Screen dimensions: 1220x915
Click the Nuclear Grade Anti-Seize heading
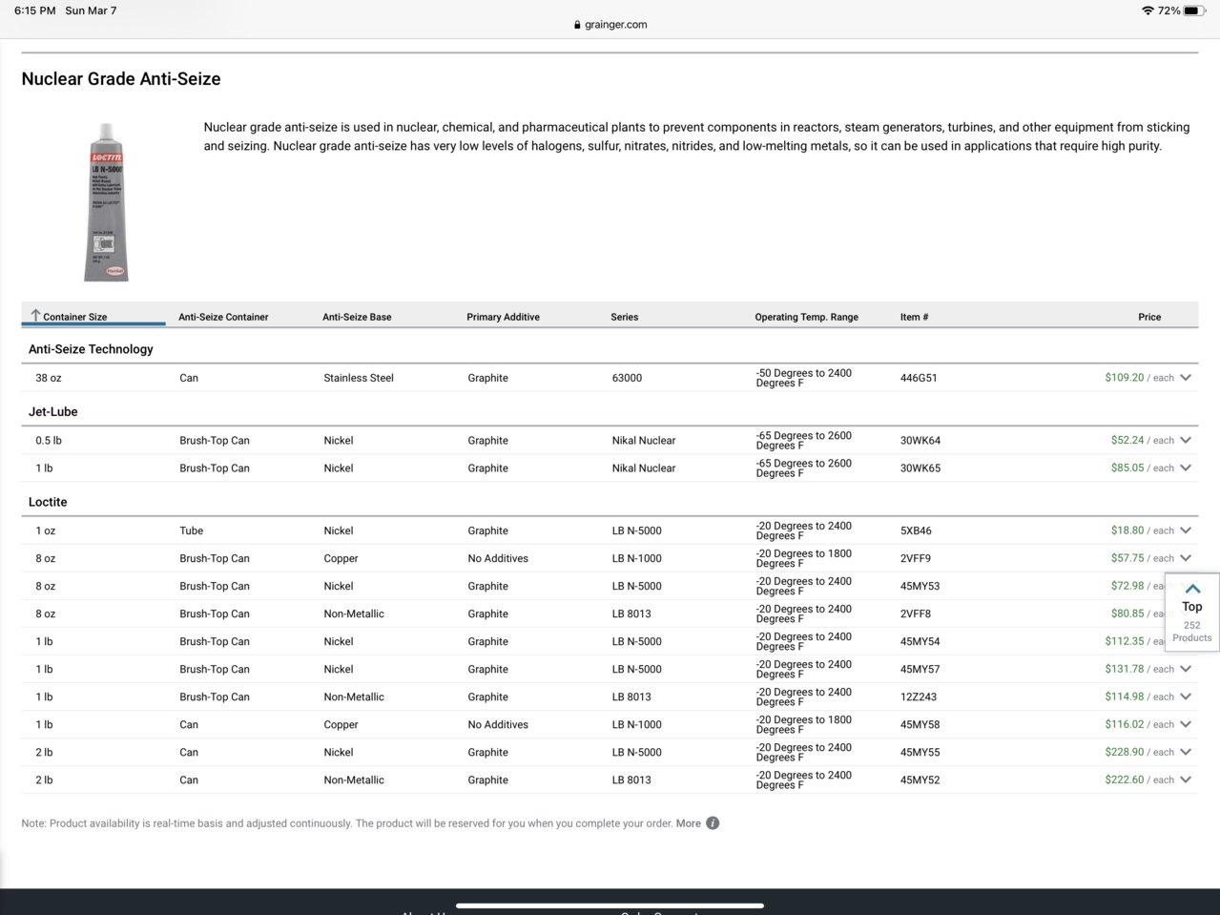tap(121, 79)
